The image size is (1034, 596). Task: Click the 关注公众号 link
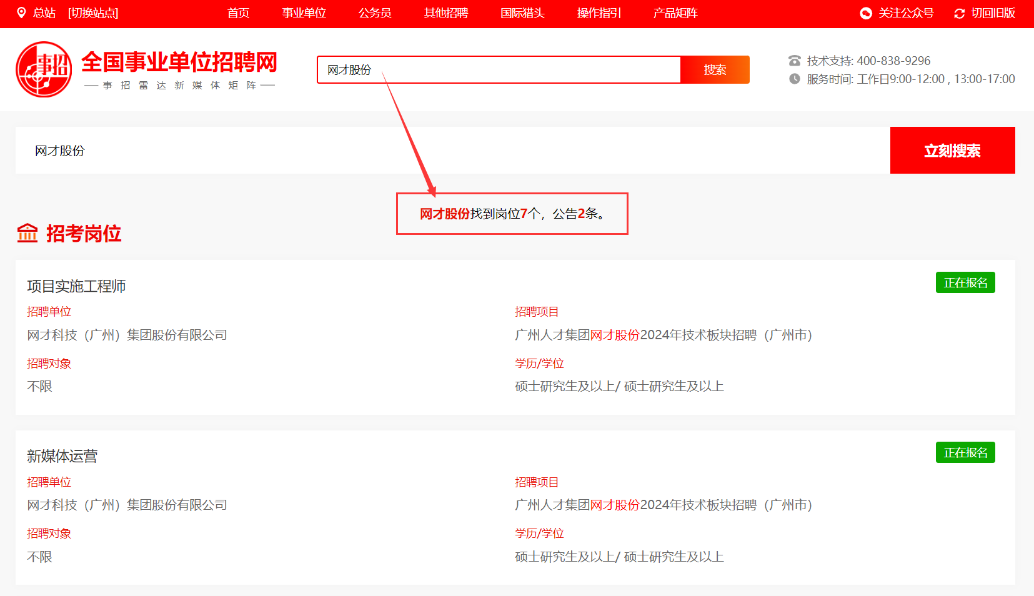click(x=906, y=13)
